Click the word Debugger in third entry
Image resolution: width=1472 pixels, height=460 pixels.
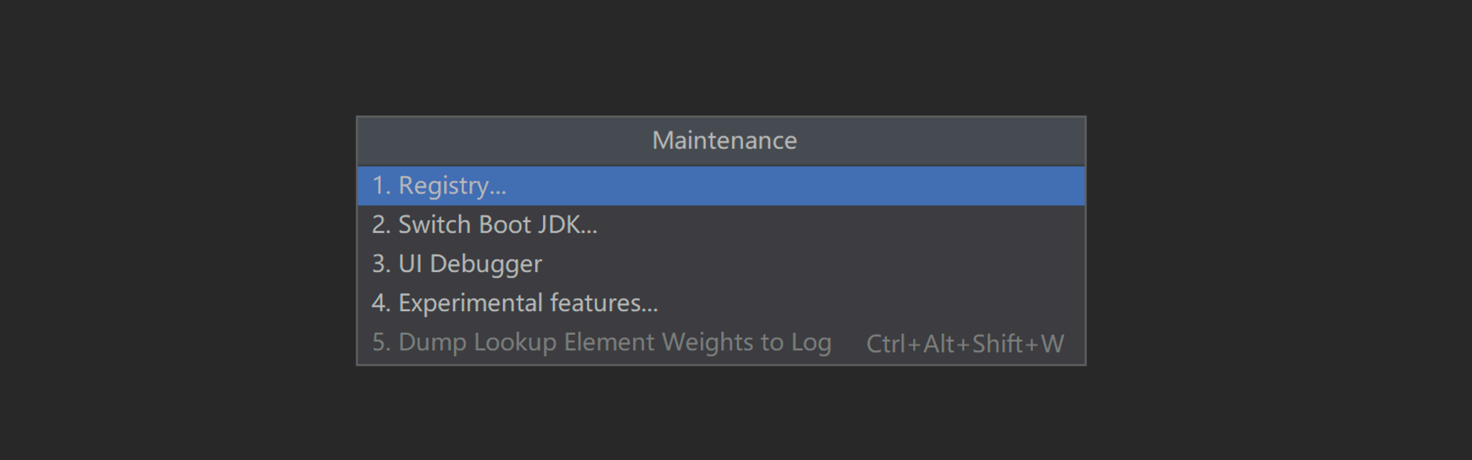click(486, 264)
